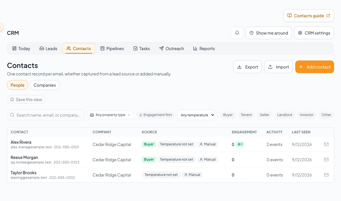Go to the Pipelines tab
The image size is (341, 201).
[112, 48]
